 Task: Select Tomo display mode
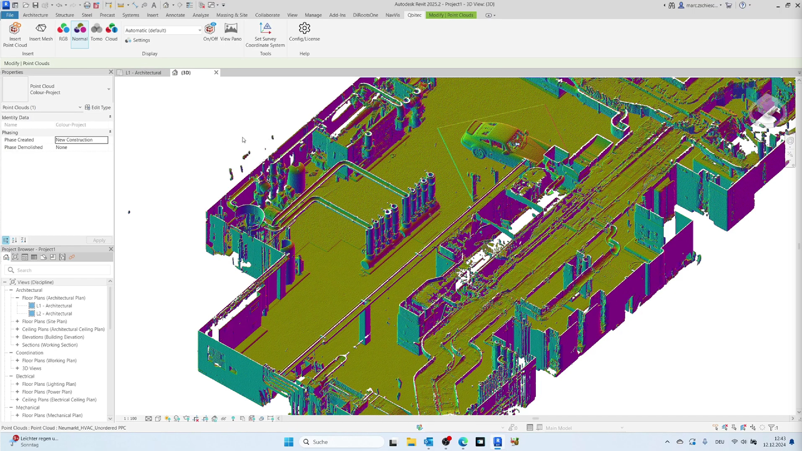(x=96, y=33)
